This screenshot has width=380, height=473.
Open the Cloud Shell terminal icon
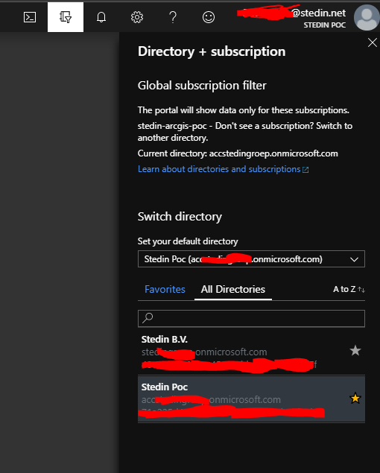[x=30, y=17]
